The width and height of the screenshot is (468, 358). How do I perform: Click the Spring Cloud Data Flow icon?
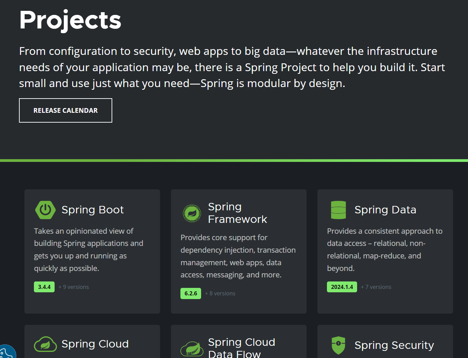click(192, 349)
